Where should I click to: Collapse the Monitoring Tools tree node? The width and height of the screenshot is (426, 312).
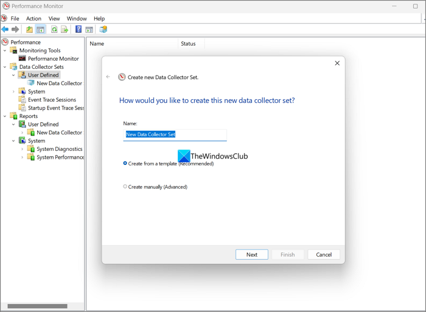5,50
